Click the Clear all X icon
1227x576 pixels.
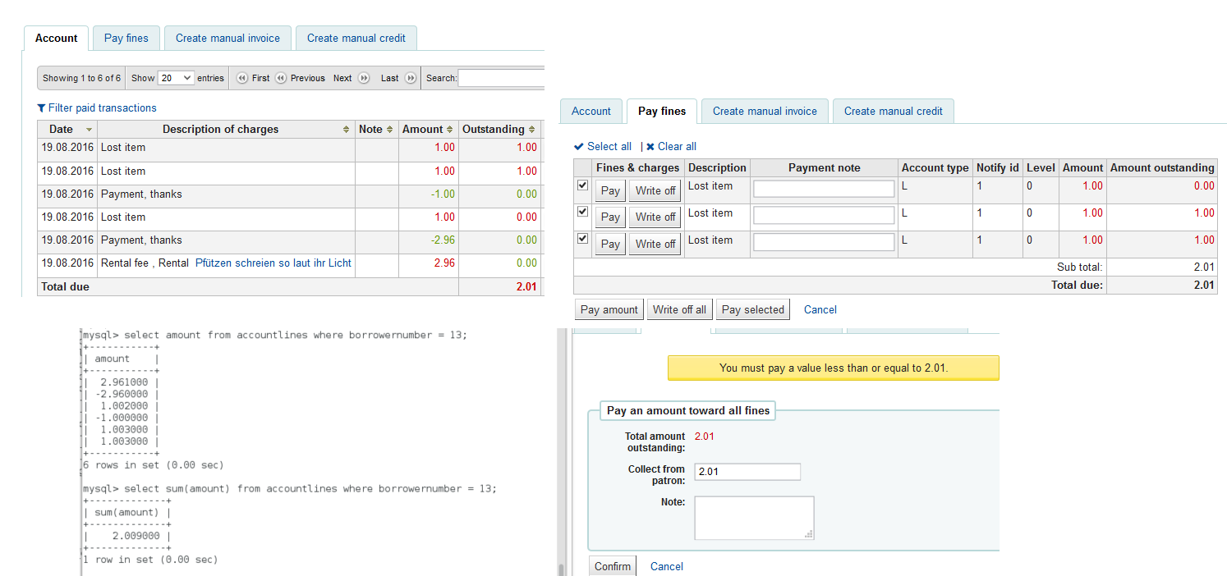[x=650, y=147]
